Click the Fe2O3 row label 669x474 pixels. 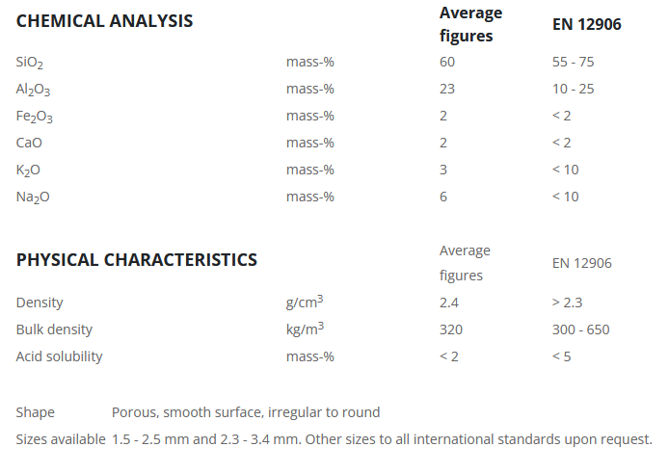pyautogui.click(x=33, y=117)
